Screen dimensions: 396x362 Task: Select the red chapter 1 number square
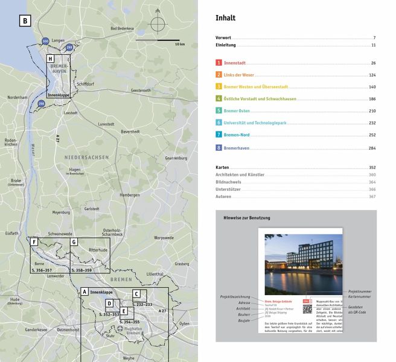tap(219, 63)
